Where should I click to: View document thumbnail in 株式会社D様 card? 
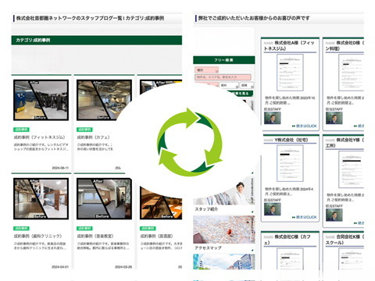(352, 73)
